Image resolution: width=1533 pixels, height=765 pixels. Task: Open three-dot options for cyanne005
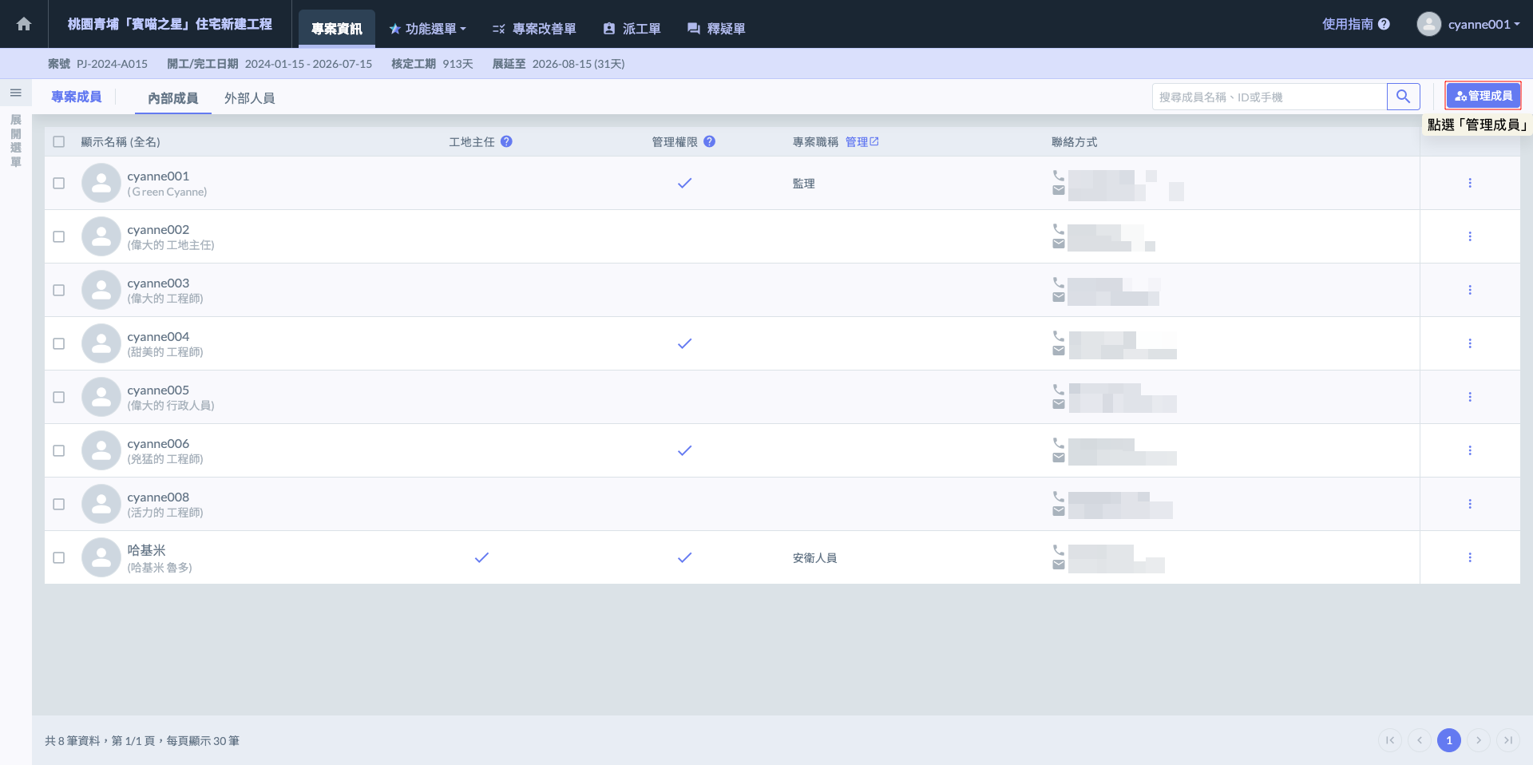tap(1469, 397)
